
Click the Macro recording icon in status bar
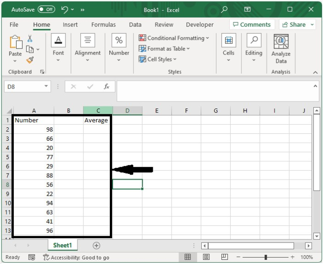[x=32, y=257]
